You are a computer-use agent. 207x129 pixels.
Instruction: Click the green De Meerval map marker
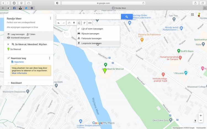105,71
